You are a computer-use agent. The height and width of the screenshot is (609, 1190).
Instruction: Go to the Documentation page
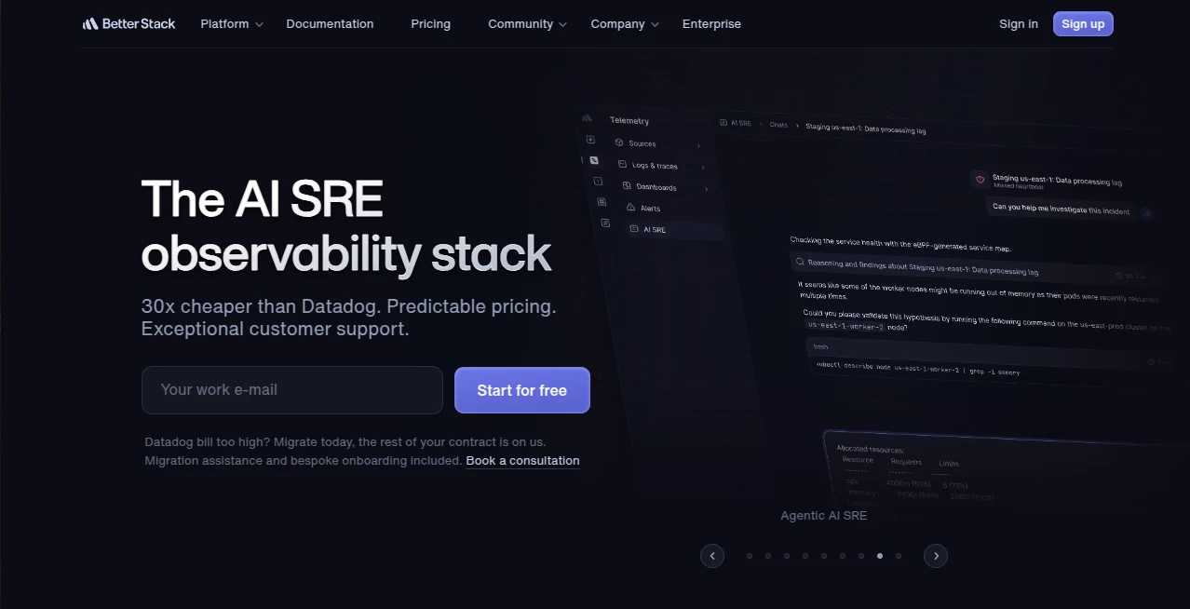[x=330, y=24]
